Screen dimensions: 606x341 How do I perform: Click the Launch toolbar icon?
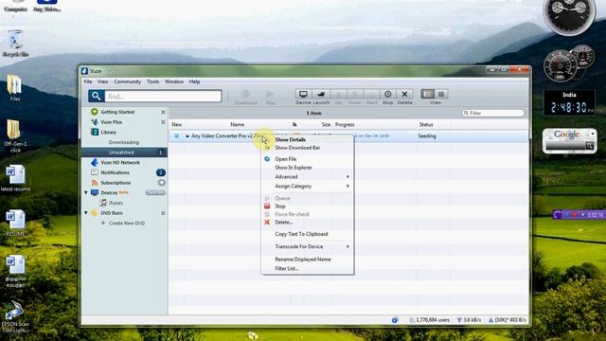click(x=321, y=94)
